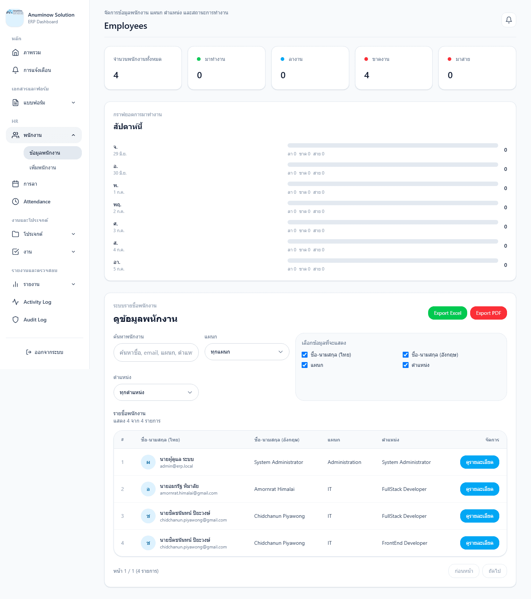This screenshot has width=531, height=599.
Task: Uncheck the ชื่อ-นามสกุล (อังกฤษ) column checkbox
Action: [406, 355]
